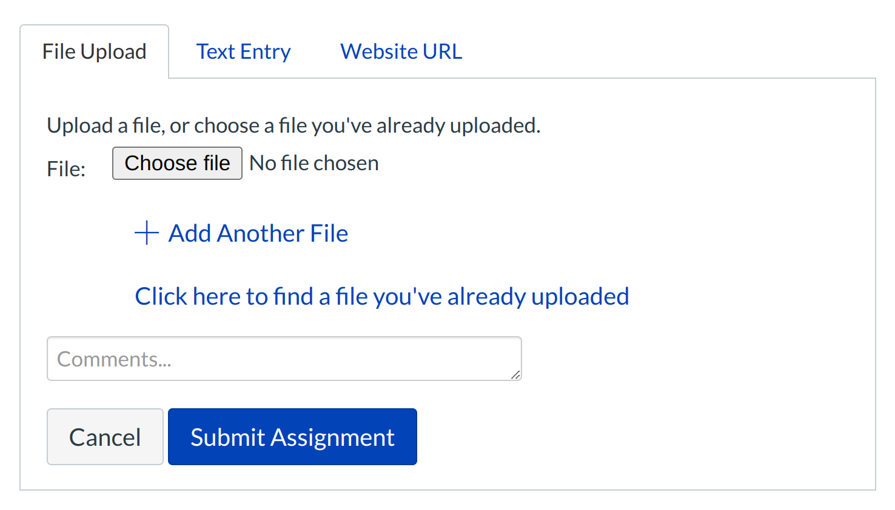Click the "No file chosen" text
This screenshot has height=510, width=895.
(314, 164)
